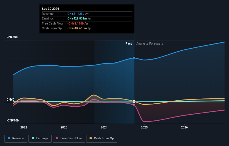This screenshot has width=229, height=146.
Task: Toggle the Cash From Op legend button
Action: click(x=102, y=138)
